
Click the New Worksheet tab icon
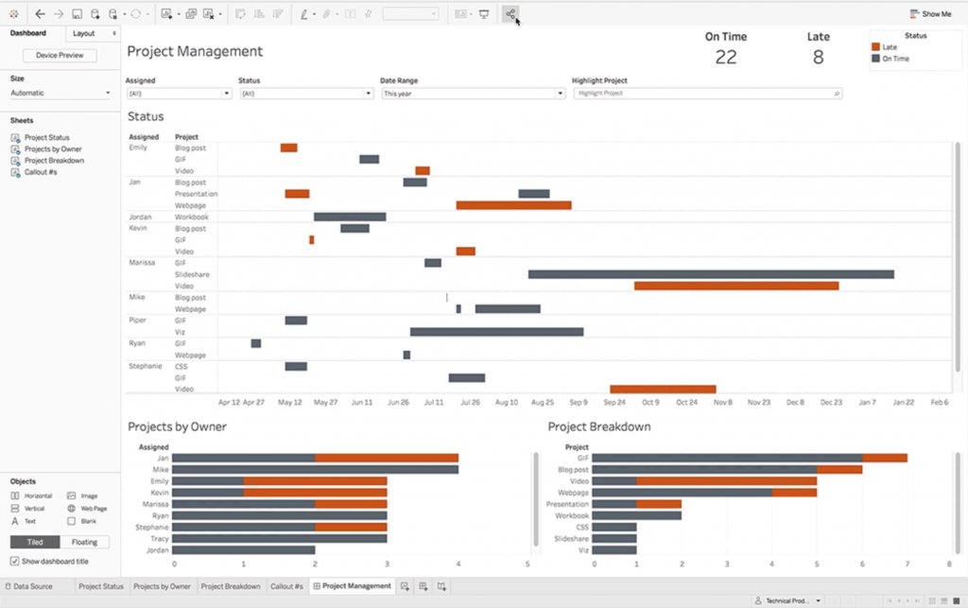[405, 586]
